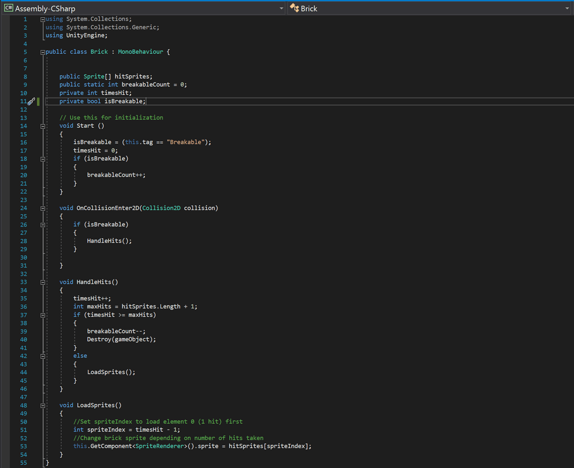574x468 pixels.
Task: Collapse the else block at line 42
Action: click(43, 356)
